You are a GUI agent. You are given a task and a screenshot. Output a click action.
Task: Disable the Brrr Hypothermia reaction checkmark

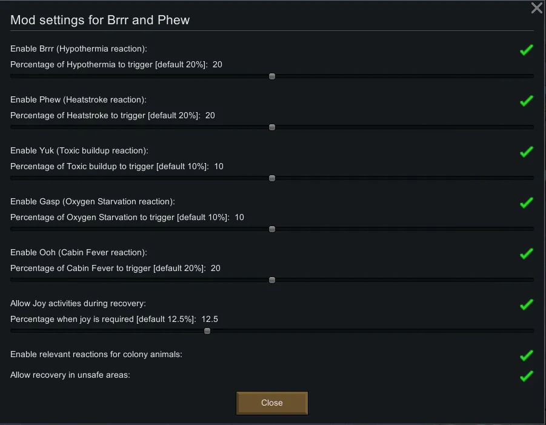coord(526,50)
